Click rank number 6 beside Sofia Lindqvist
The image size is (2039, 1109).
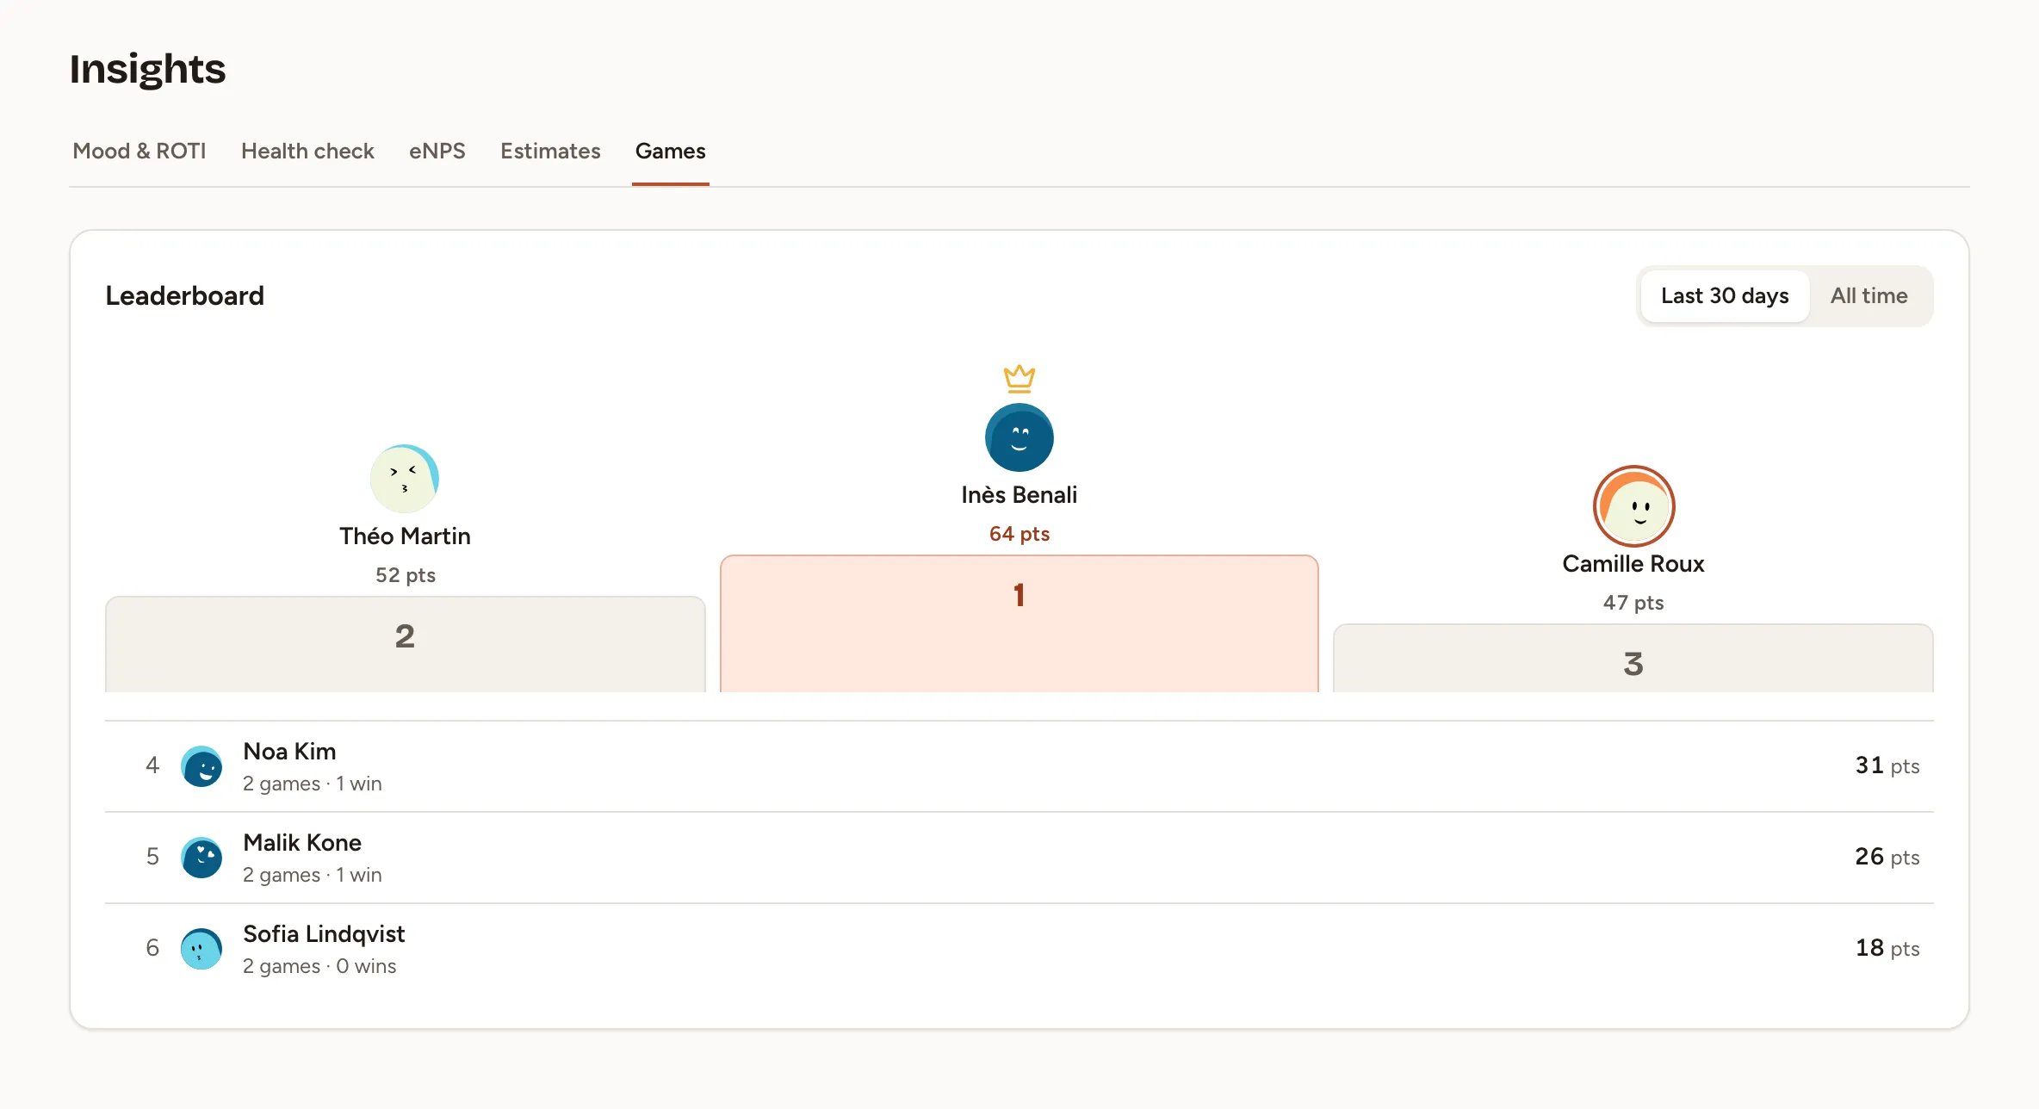pos(152,948)
